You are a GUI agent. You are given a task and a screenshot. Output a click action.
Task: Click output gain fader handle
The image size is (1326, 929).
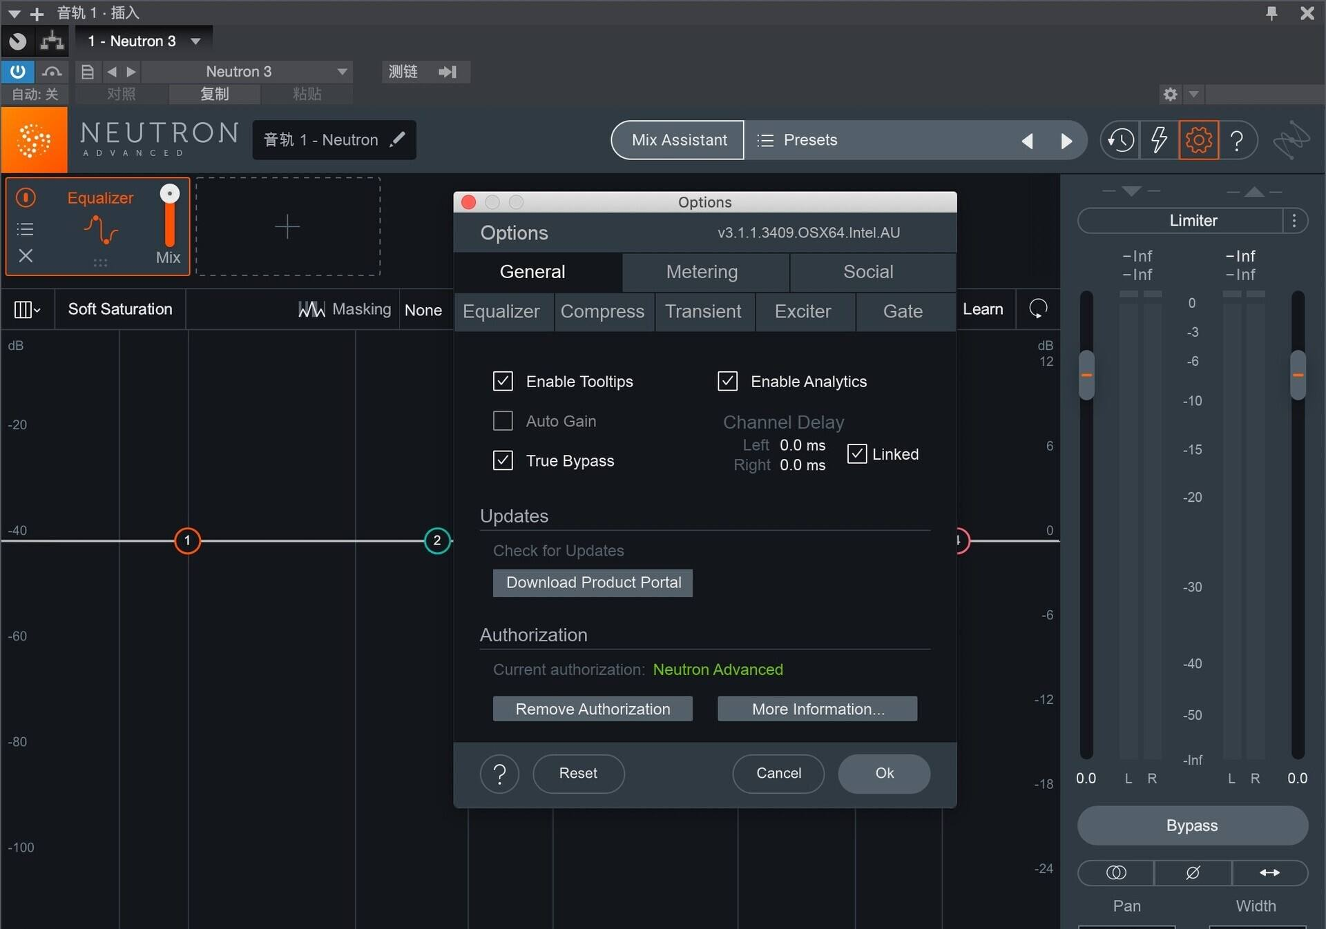pyautogui.click(x=1298, y=375)
